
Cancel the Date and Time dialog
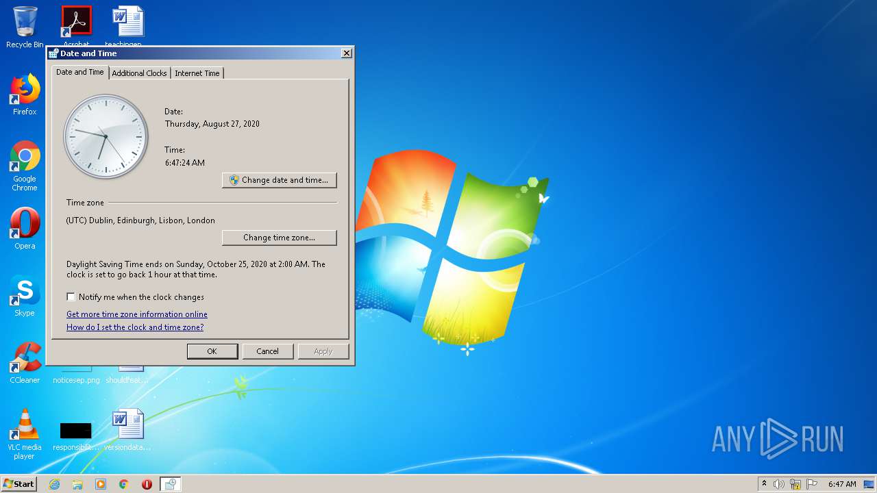267,351
